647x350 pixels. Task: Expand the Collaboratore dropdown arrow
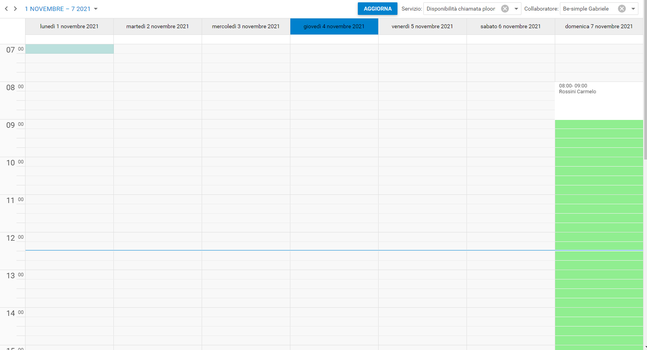coord(633,9)
